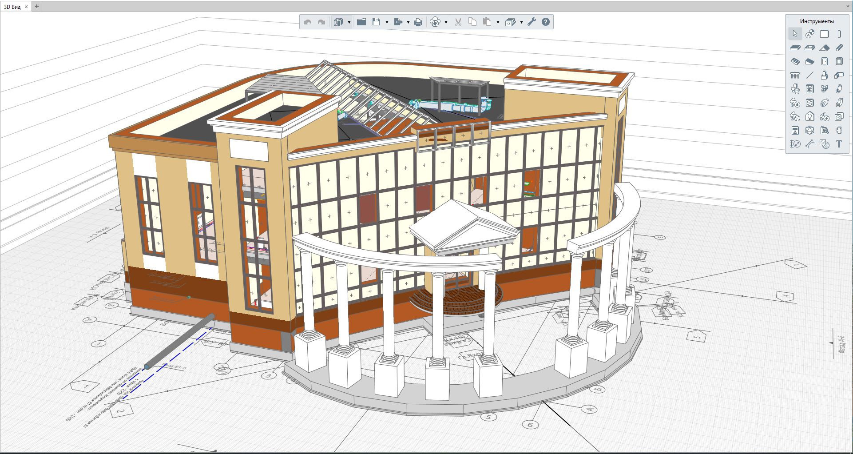This screenshot has height=454, width=853.
Task: Activate the arrow selection tool
Action: pyautogui.click(x=795, y=34)
